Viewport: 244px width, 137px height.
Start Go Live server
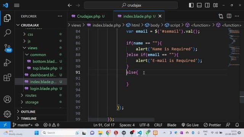(190, 125)
